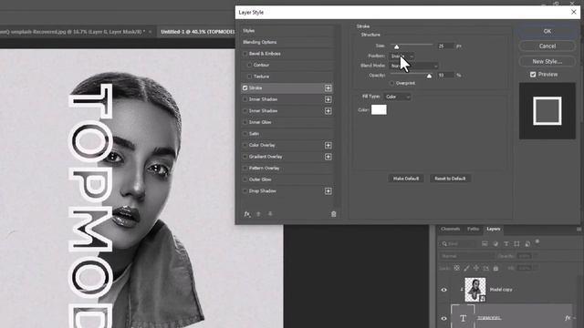Click the smart objects filter icon
Viewport: 584px width, 328px height.
point(527,244)
